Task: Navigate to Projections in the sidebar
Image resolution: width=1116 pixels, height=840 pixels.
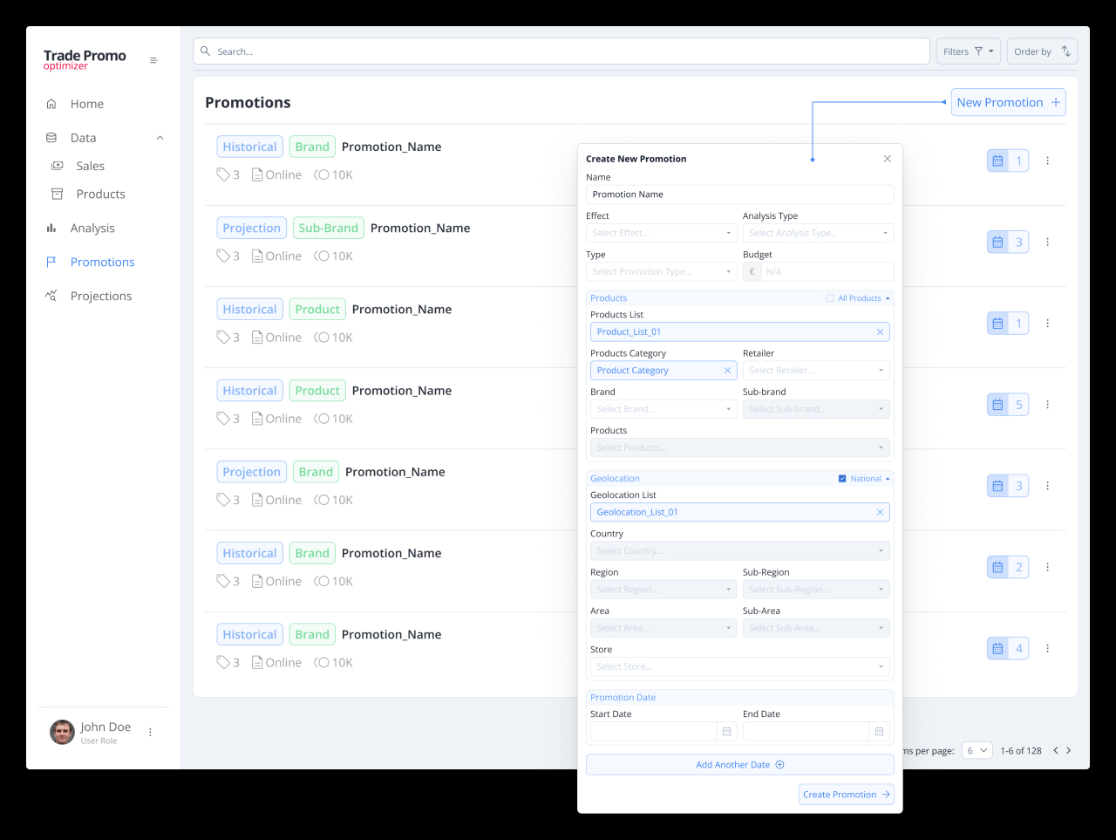Action: tap(101, 297)
